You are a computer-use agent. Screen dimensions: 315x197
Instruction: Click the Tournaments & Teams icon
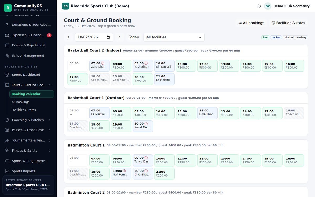pyautogui.click(x=7, y=140)
